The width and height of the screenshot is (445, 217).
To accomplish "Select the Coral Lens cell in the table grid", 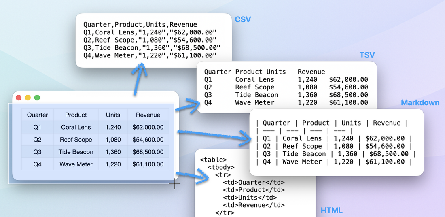I will 76,127.
